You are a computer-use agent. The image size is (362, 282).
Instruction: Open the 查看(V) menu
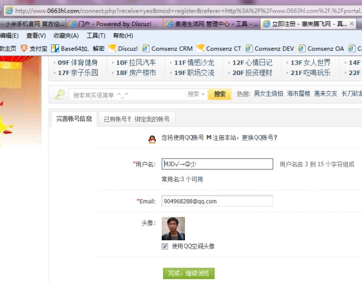pos(36,35)
